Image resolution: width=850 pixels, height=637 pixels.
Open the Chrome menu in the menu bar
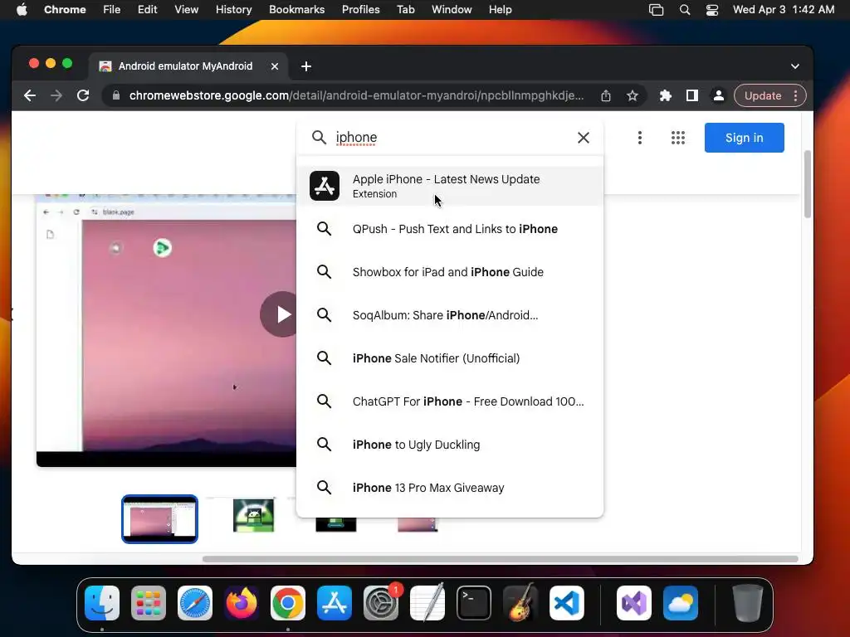65,9
